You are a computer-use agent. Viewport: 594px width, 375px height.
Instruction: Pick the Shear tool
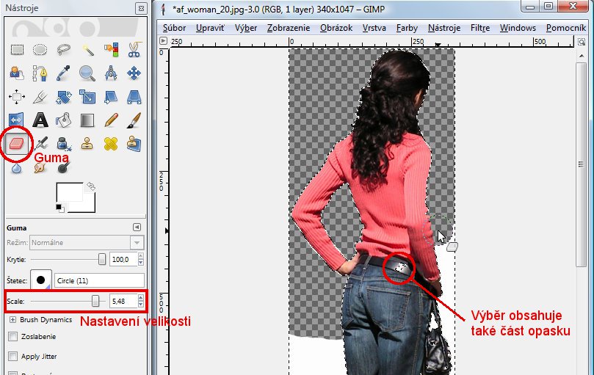pyautogui.click(x=111, y=97)
